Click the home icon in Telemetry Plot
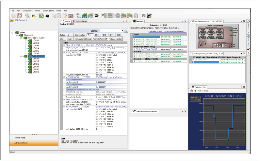Screen dimensions: 260x161 click(x=192, y=90)
